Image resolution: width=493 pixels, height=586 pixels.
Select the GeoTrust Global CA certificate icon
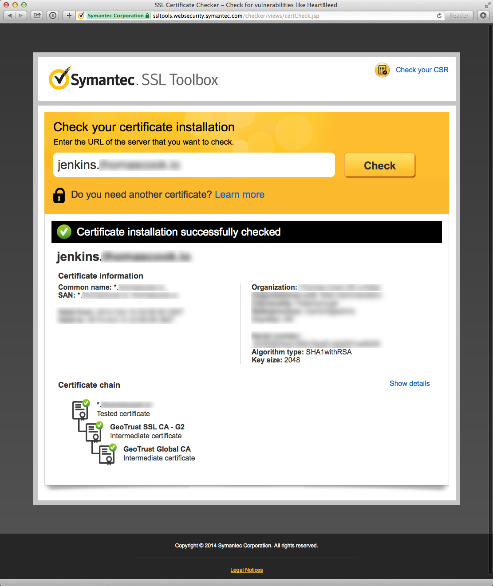coord(108,454)
